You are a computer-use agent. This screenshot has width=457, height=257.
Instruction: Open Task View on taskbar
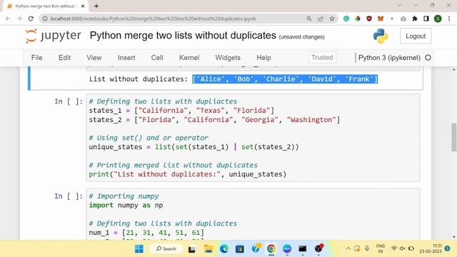click(191, 249)
